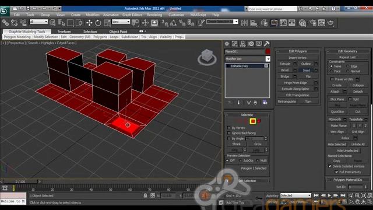Open the Graph Editors menu
The height and width of the screenshot is (210, 373).
point(132,15)
